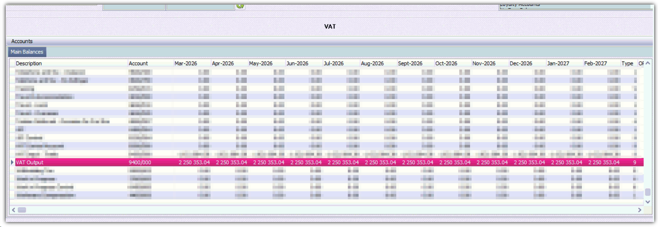Click the Aug-2026 column header
This screenshot has width=658, height=227.
coord(372,63)
